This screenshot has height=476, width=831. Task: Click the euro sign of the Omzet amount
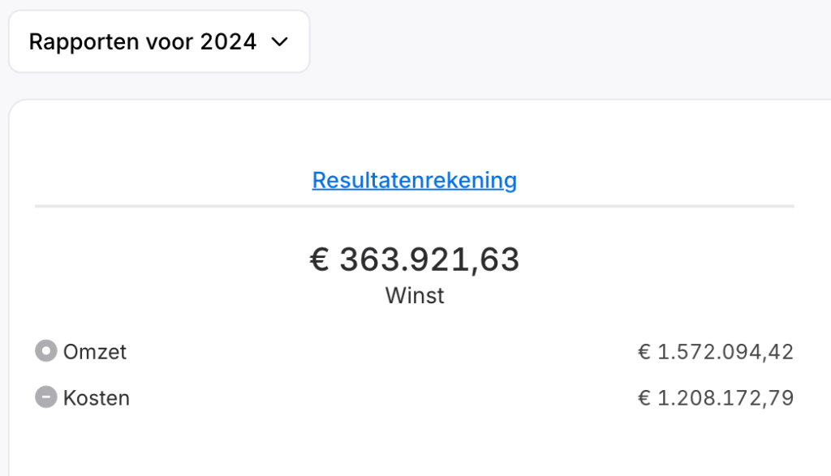pyautogui.click(x=644, y=352)
